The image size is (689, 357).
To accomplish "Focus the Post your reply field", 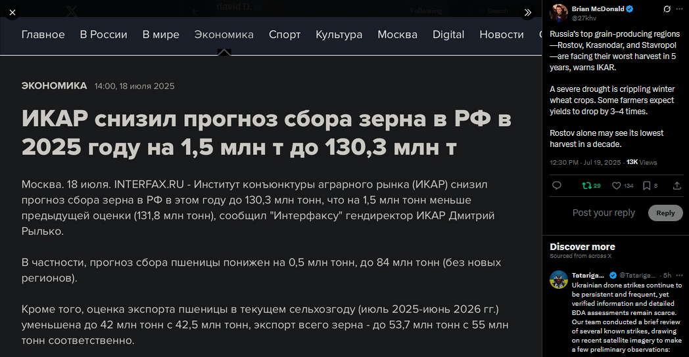I will coord(604,213).
